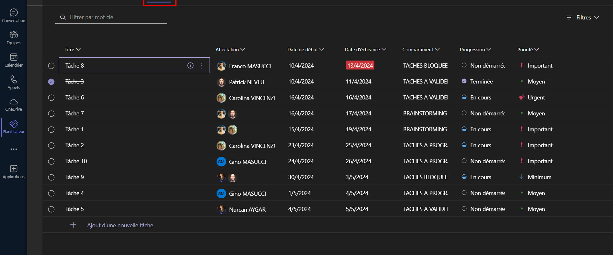613x255 pixels.
Task: Uncheck completed Tâche 3 circle
Action: [51, 82]
